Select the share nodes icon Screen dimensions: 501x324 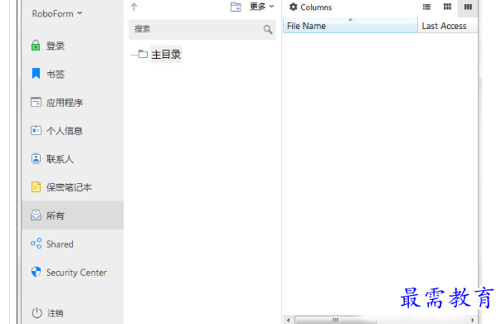(36, 244)
